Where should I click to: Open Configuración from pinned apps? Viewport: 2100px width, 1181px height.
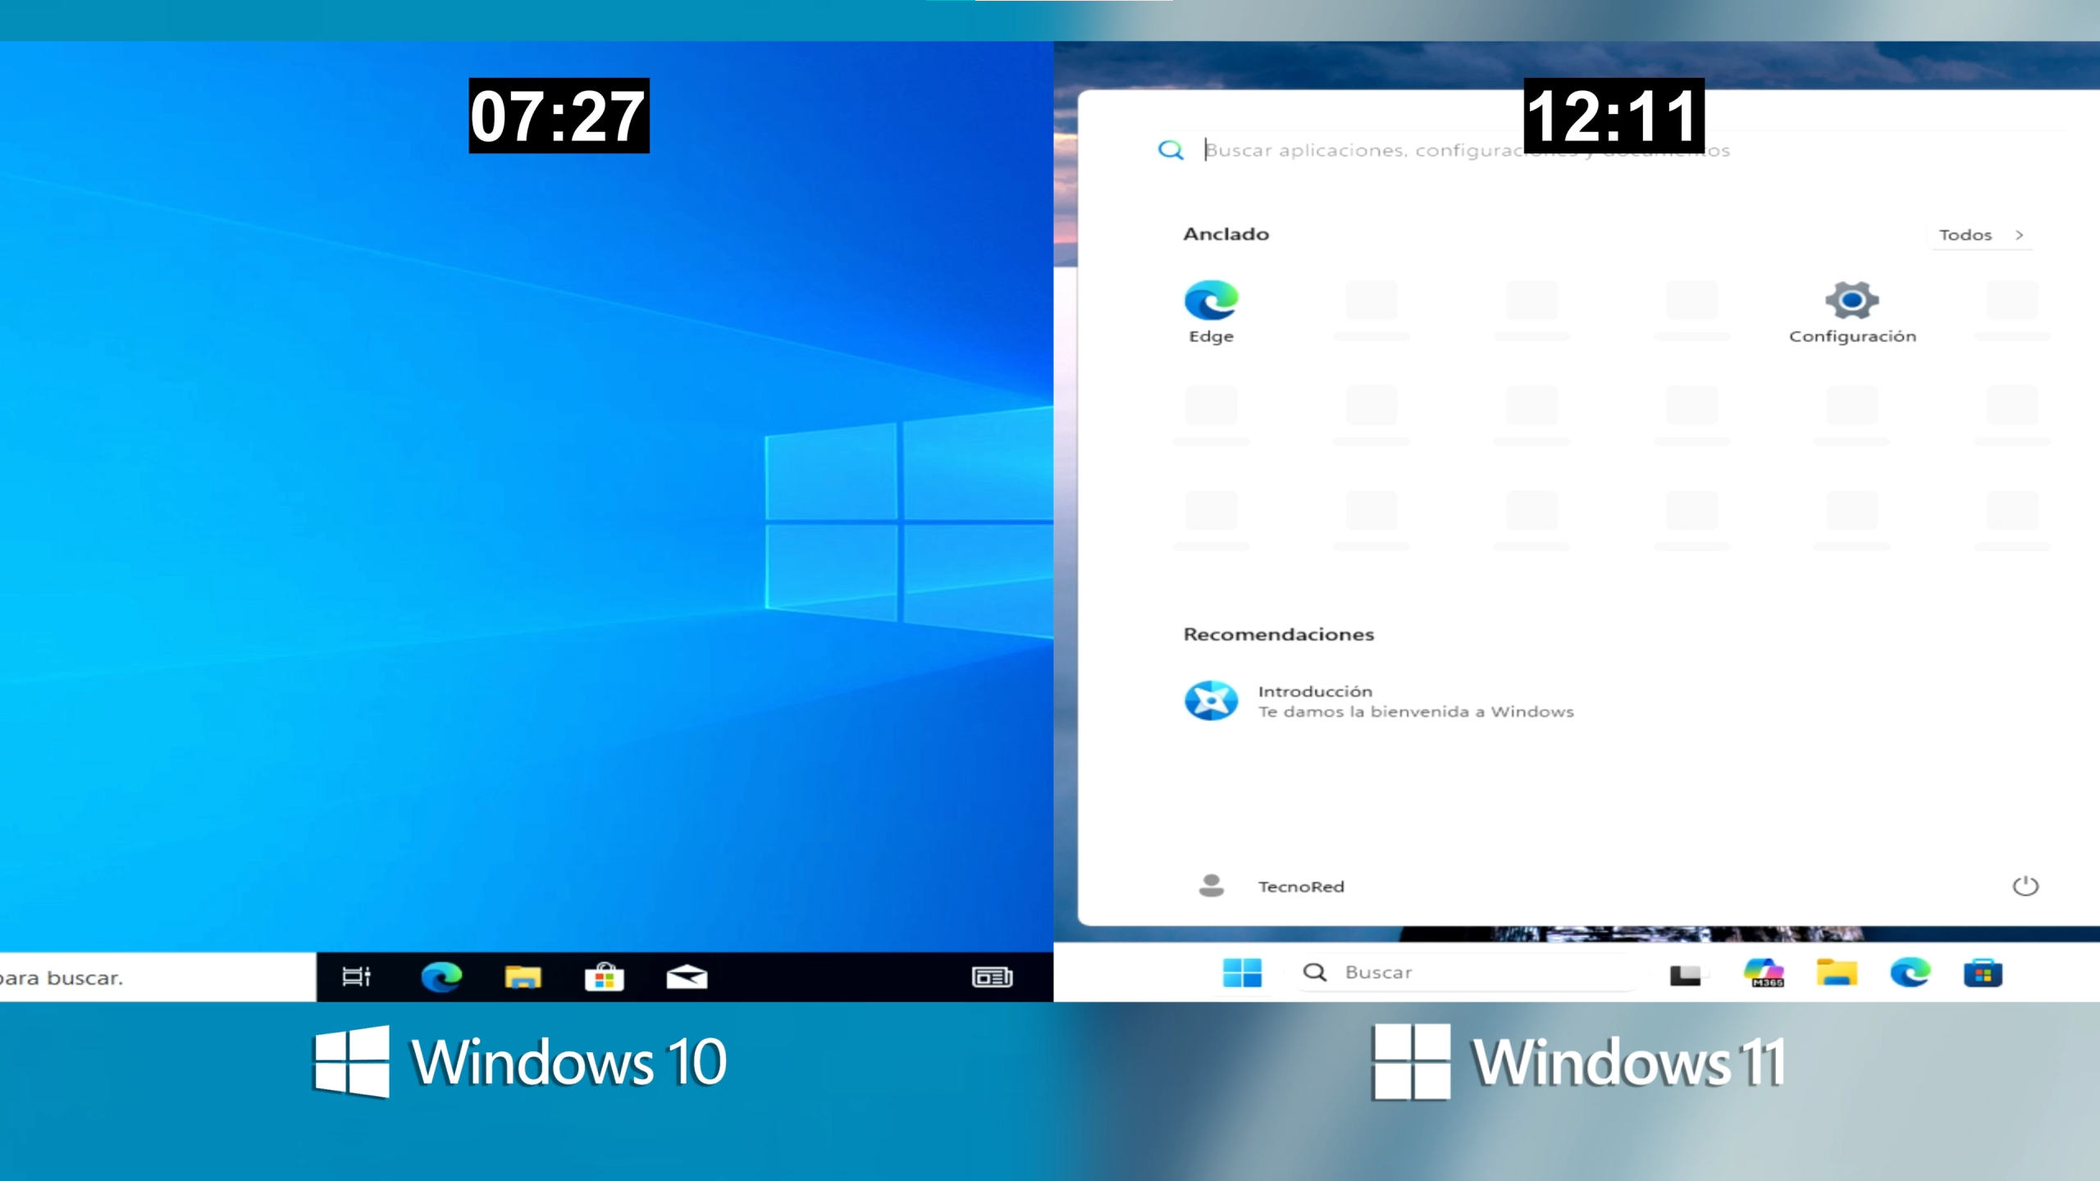[x=1852, y=312]
